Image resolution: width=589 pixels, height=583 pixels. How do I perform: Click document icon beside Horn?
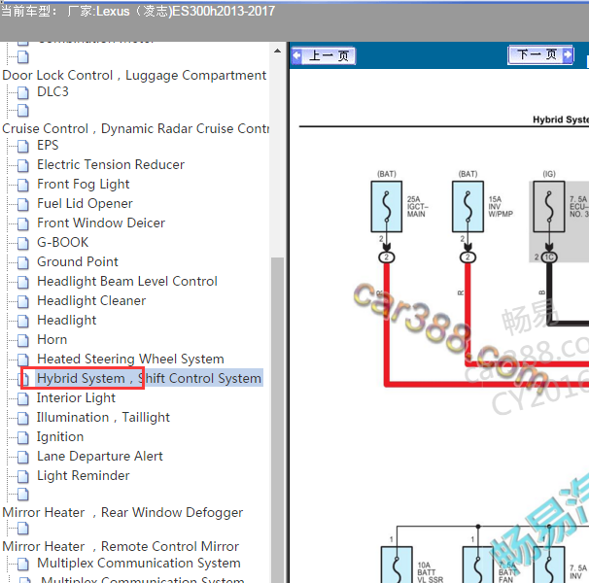[x=23, y=340]
